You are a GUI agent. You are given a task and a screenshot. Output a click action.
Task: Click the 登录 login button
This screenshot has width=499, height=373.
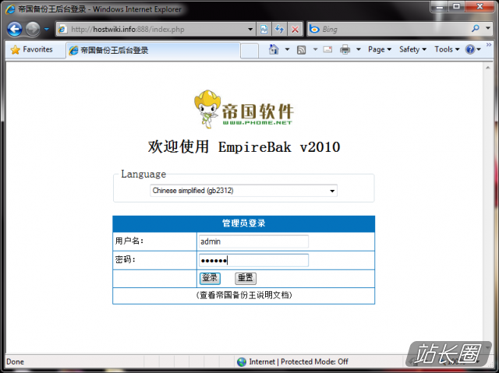tap(210, 278)
